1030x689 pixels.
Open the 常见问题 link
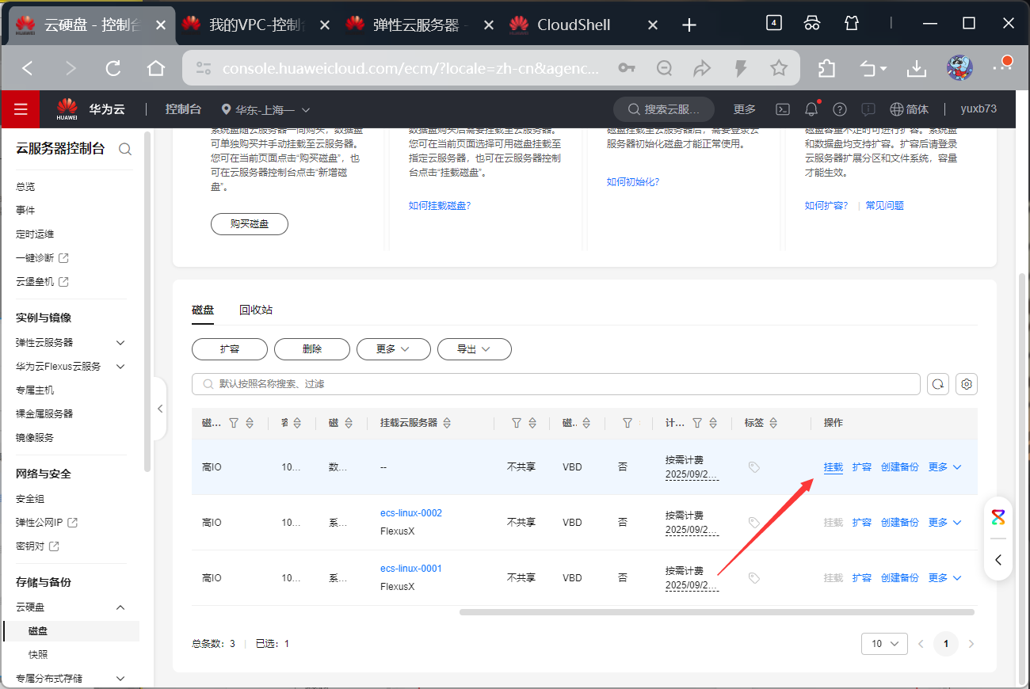(x=884, y=206)
